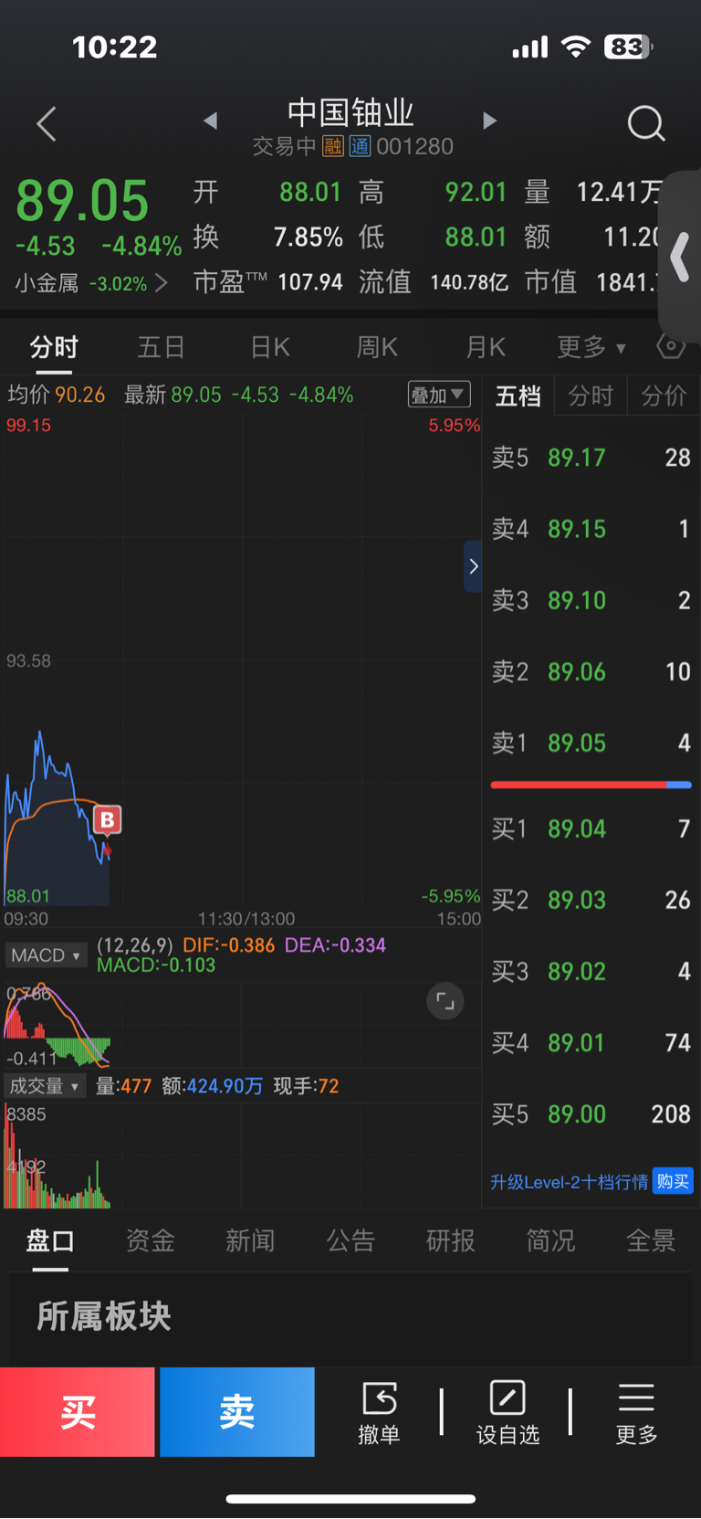The height and width of the screenshot is (1519, 701).
Task: Tap the blue 卖 sell button
Action: coord(237,1412)
